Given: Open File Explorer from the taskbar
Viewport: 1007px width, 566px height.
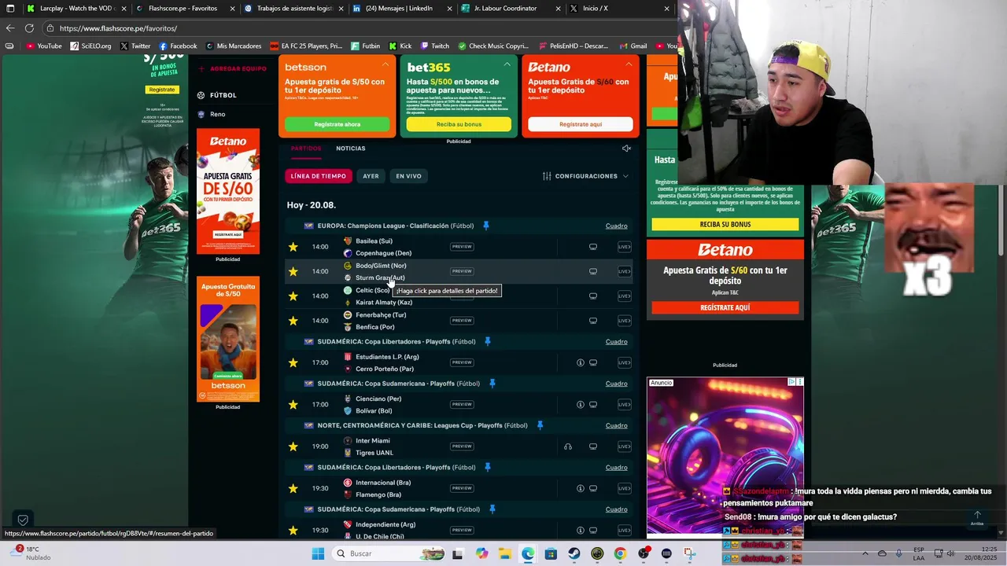Looking at the screenshot, I should click(x=505, y=553).
